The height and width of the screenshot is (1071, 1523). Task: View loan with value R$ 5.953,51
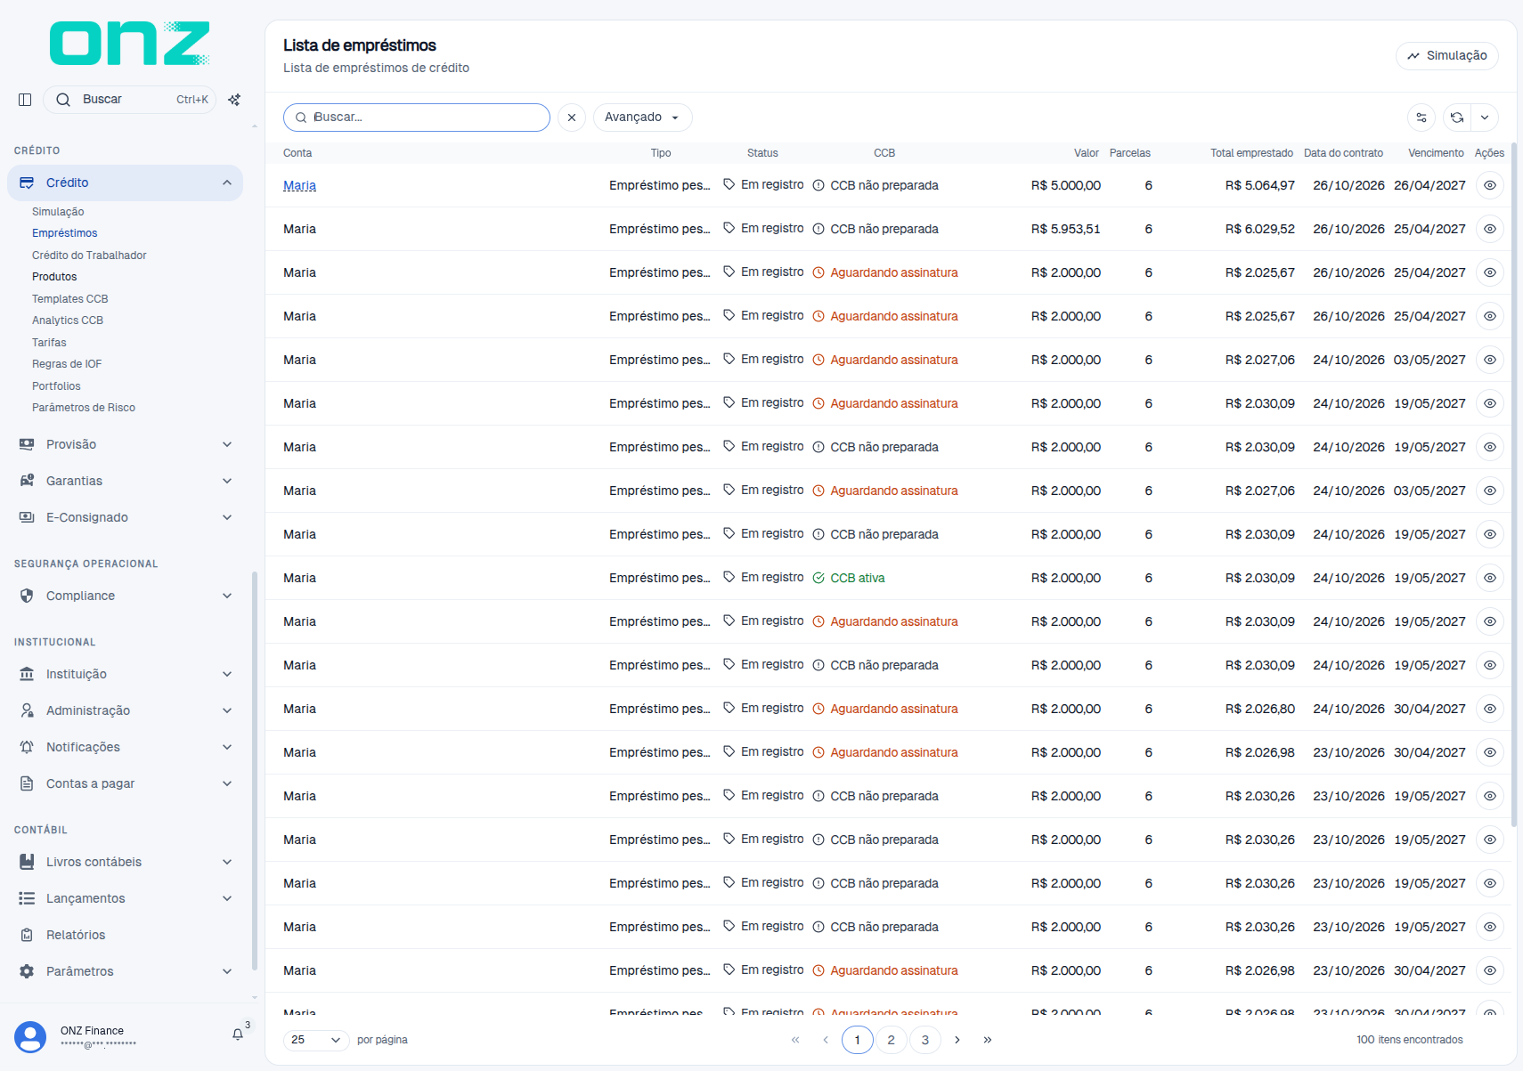coord(1490,229)
